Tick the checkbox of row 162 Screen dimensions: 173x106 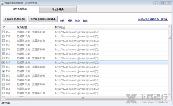[x=3, y=84]
